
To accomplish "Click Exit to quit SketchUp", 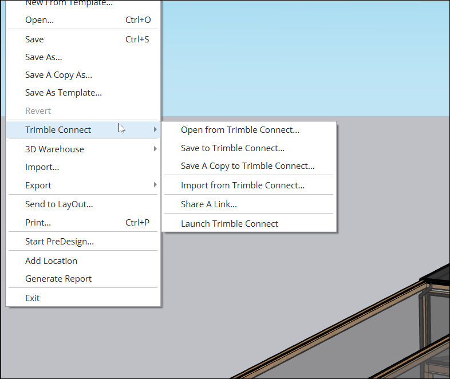I will [33, 298].
